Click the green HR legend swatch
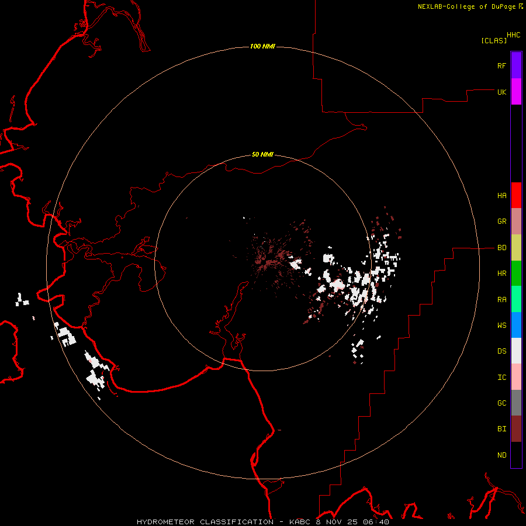Screen dimensions: 526x526 point(516,274)
